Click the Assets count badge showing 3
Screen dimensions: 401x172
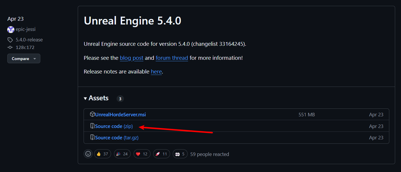[120, 99]
